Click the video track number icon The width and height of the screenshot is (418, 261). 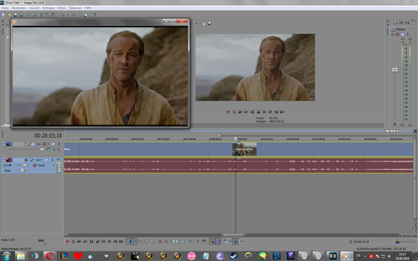click(x=9, y=144)
